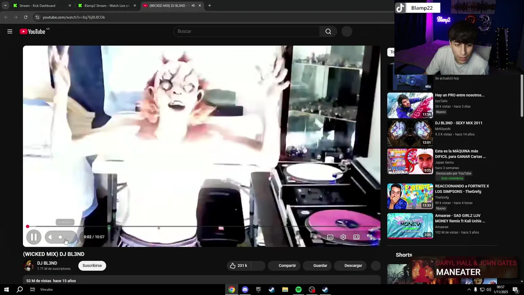Pause the video with the pause button
Viewport: 524px width, 295px height.
(34, 237)
